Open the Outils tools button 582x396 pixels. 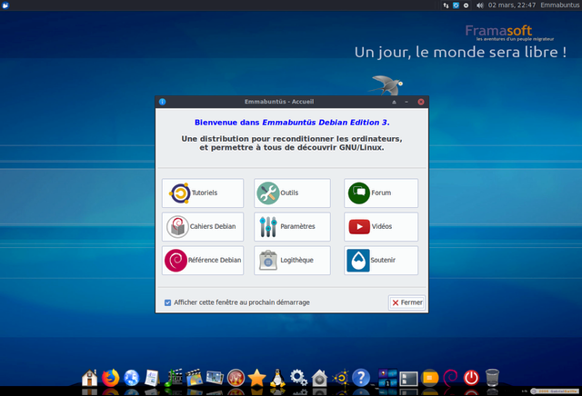coord(292,193)
